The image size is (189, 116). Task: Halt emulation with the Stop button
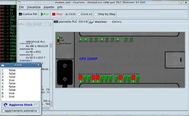(x=57, y=14)
